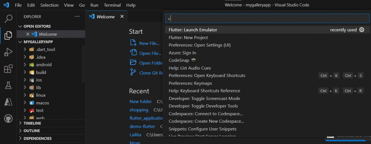Click the ios folder icon
Screen dimensions: 371x144
click(32, 80)
